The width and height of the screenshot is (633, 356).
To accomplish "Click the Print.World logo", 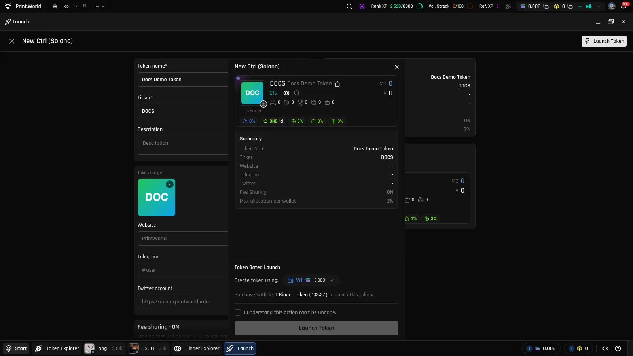I will tap(23, 6).
